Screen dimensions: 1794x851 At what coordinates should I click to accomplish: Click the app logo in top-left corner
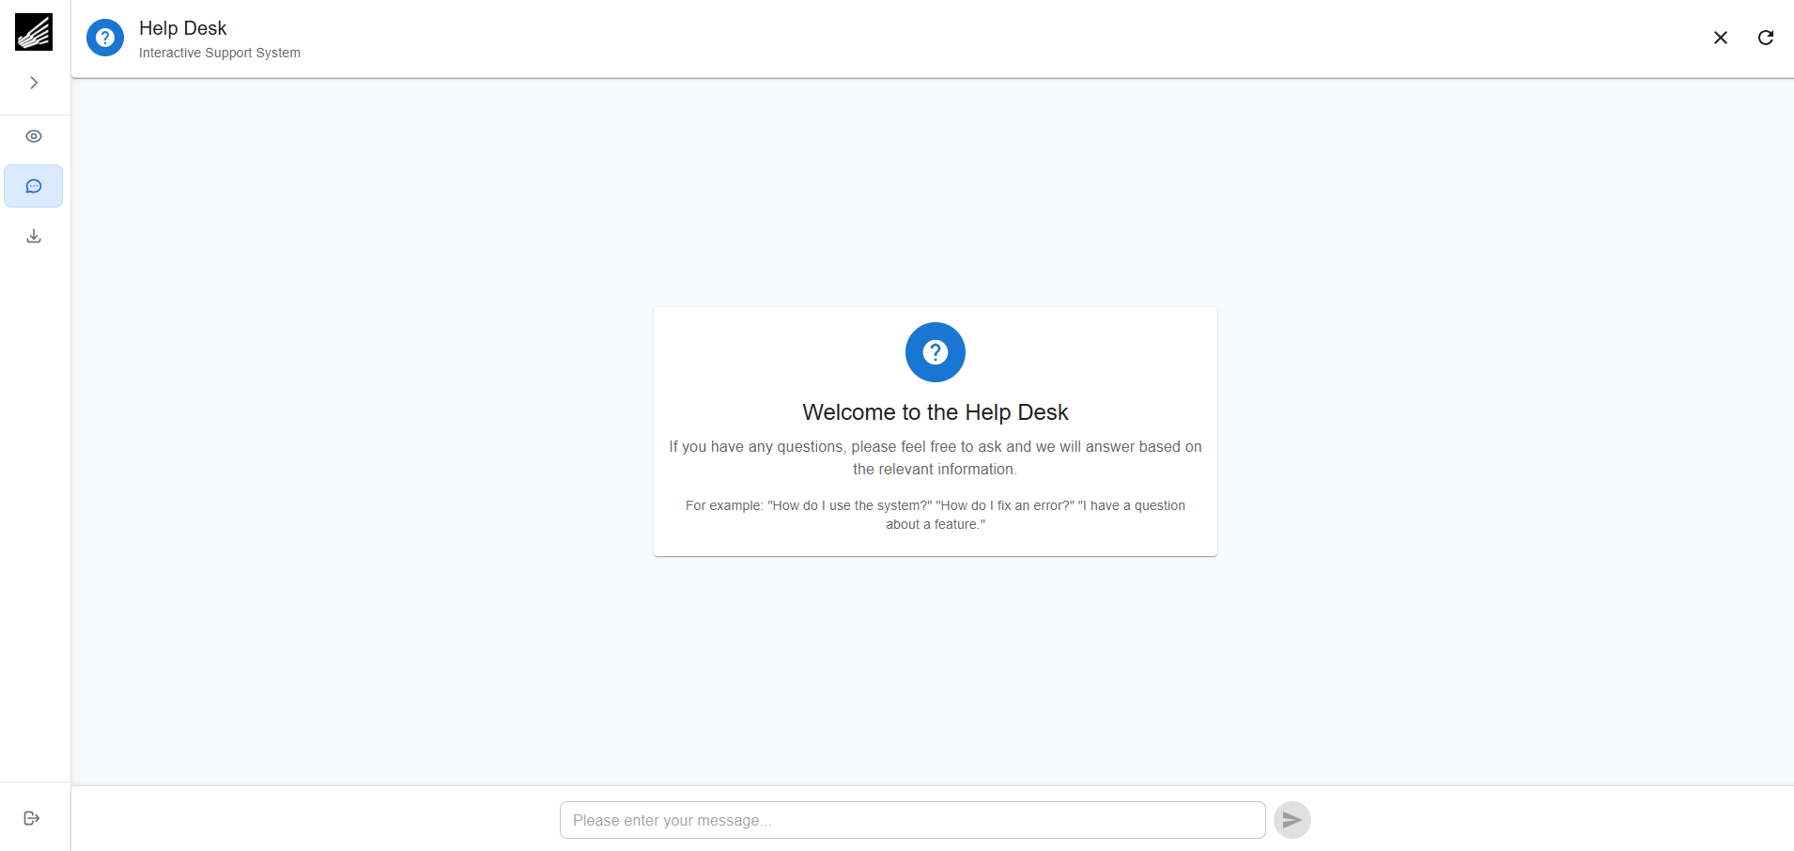(x=34, y=32)
